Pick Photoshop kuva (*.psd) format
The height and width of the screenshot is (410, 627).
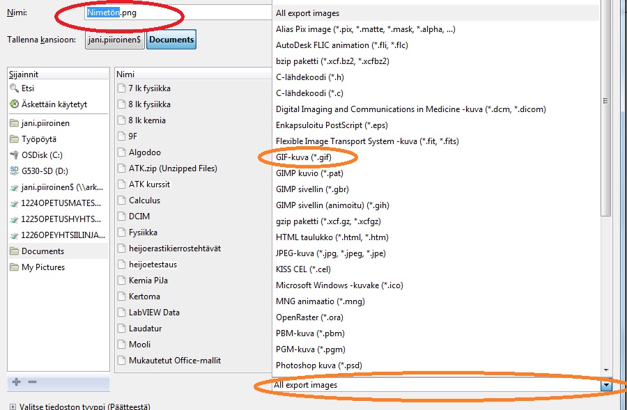pos(317,365)
